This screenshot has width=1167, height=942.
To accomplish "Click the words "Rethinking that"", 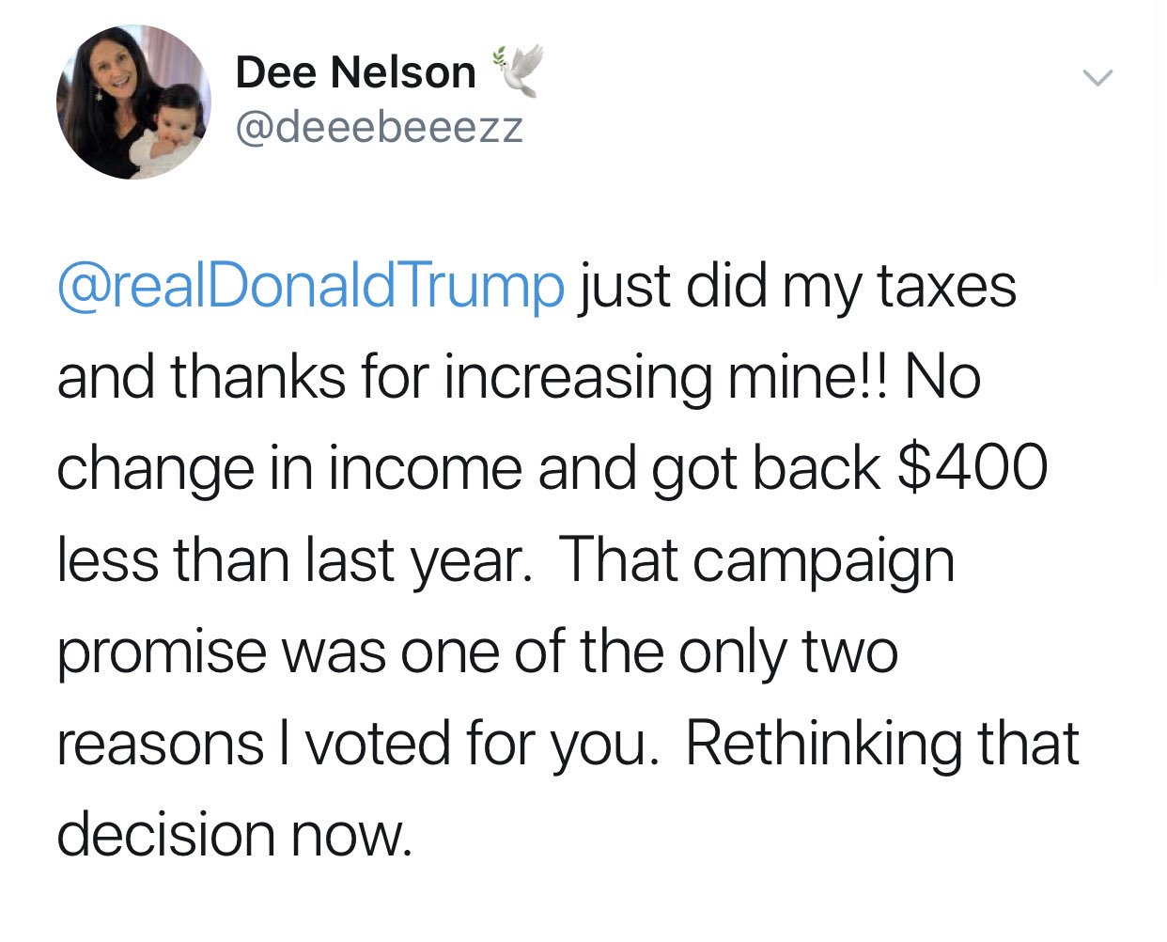I will tap(882, 743).
